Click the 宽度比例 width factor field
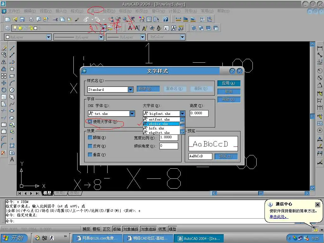This screenshot has height=243, width=324. (169, 137)
